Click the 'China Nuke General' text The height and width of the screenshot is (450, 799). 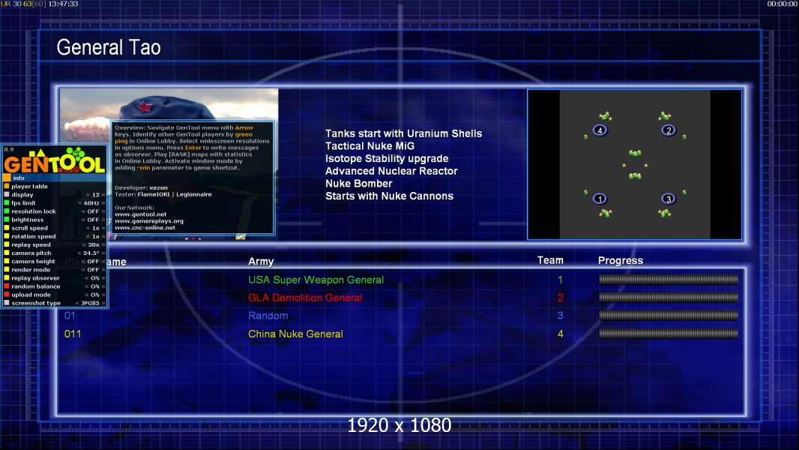click(x=295, y=334)
